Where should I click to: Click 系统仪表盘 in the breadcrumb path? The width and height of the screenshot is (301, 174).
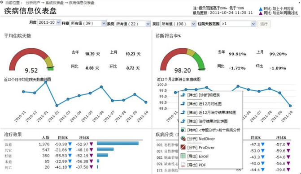[x=55, y=3]
